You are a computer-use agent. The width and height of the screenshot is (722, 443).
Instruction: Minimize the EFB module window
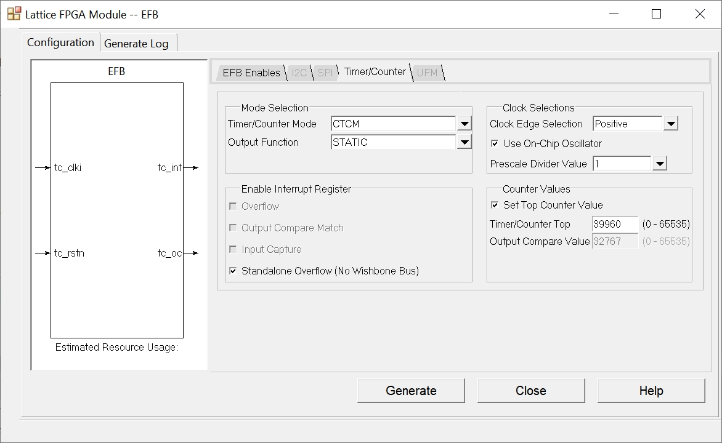click(x=614, y=14)
